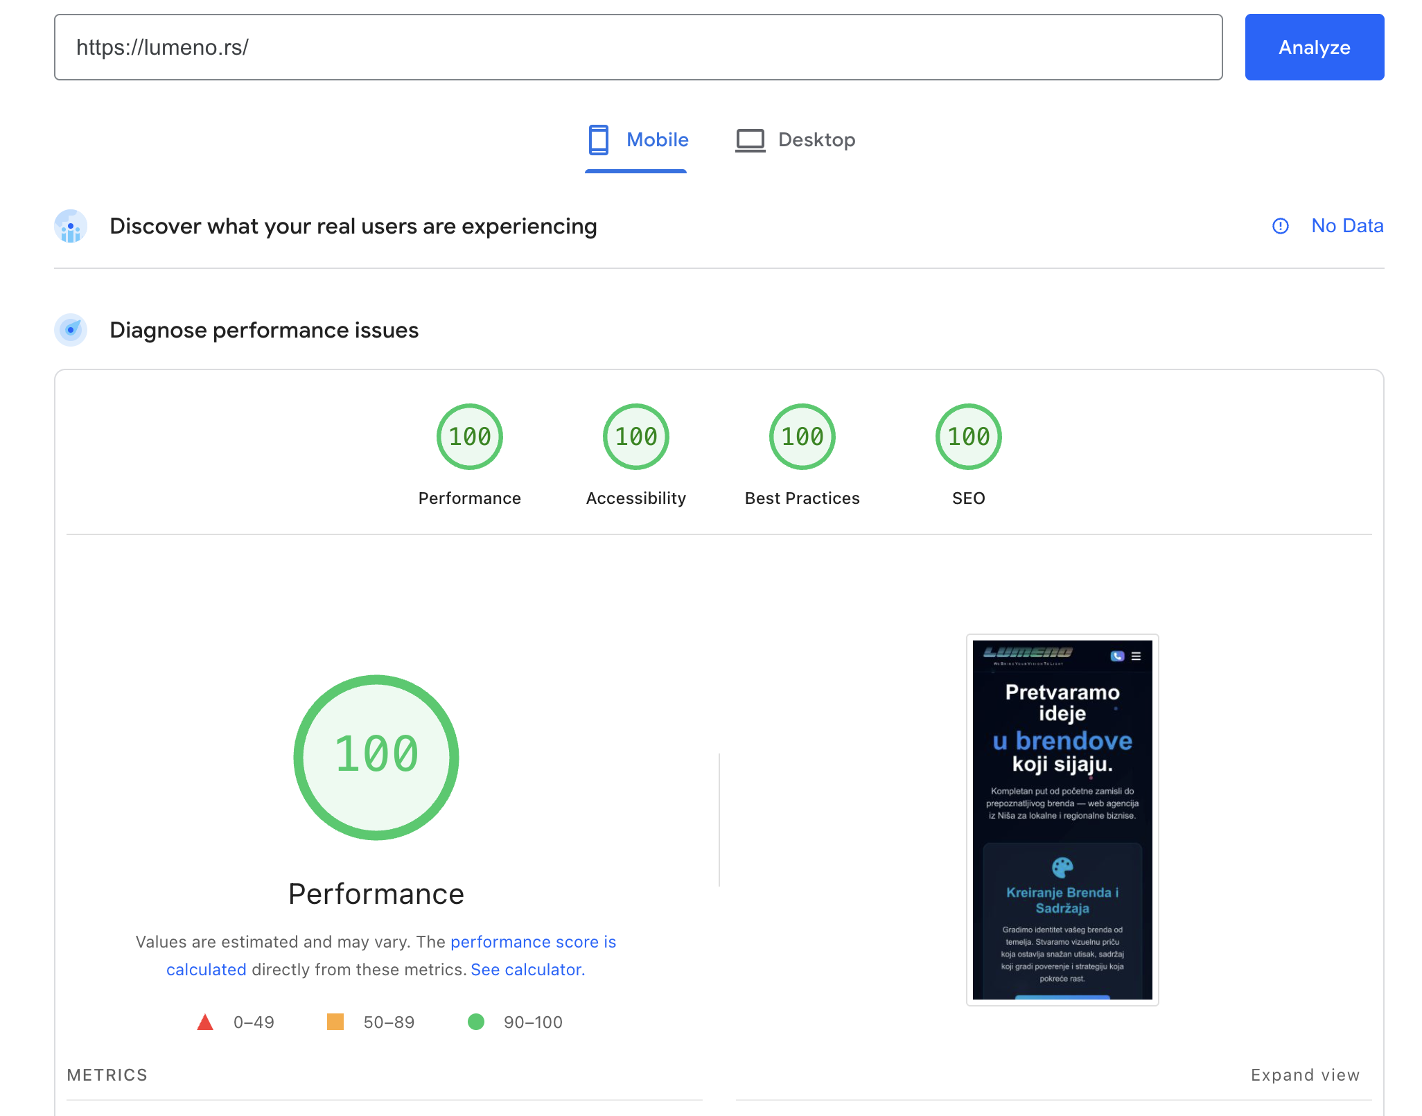Open the SEO score circle

(968, 436)
